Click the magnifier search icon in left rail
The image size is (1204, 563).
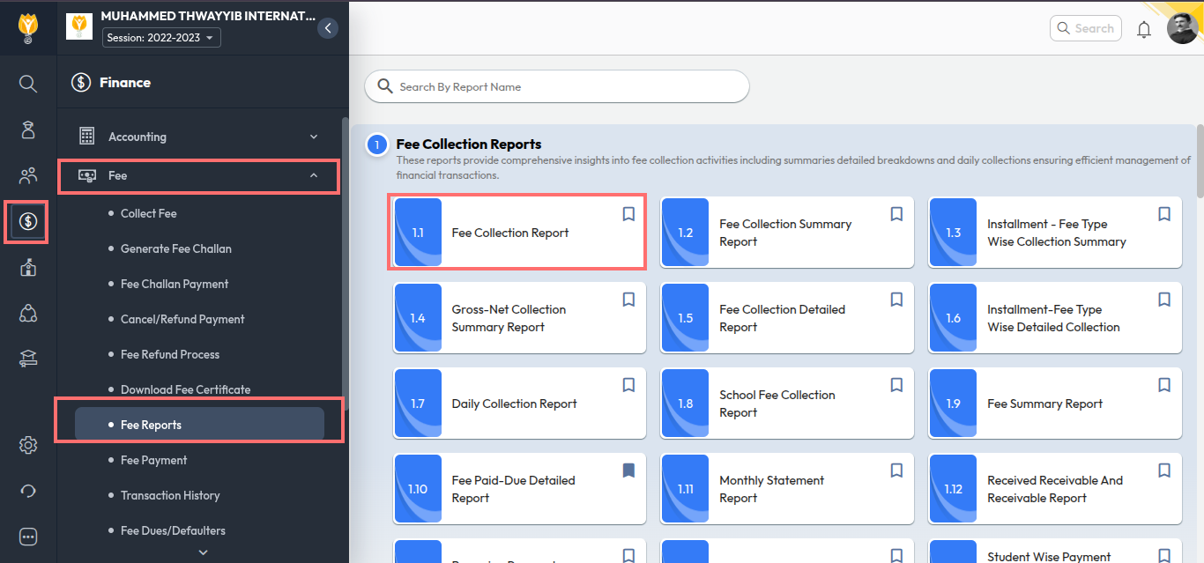point(28,84)
